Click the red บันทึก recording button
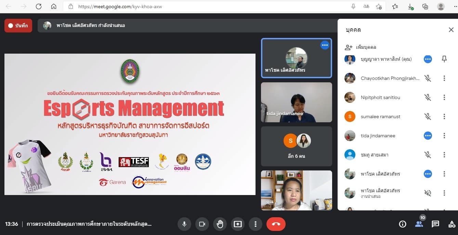The height and width of the screenshot is (235, 458). coord(18,26)
